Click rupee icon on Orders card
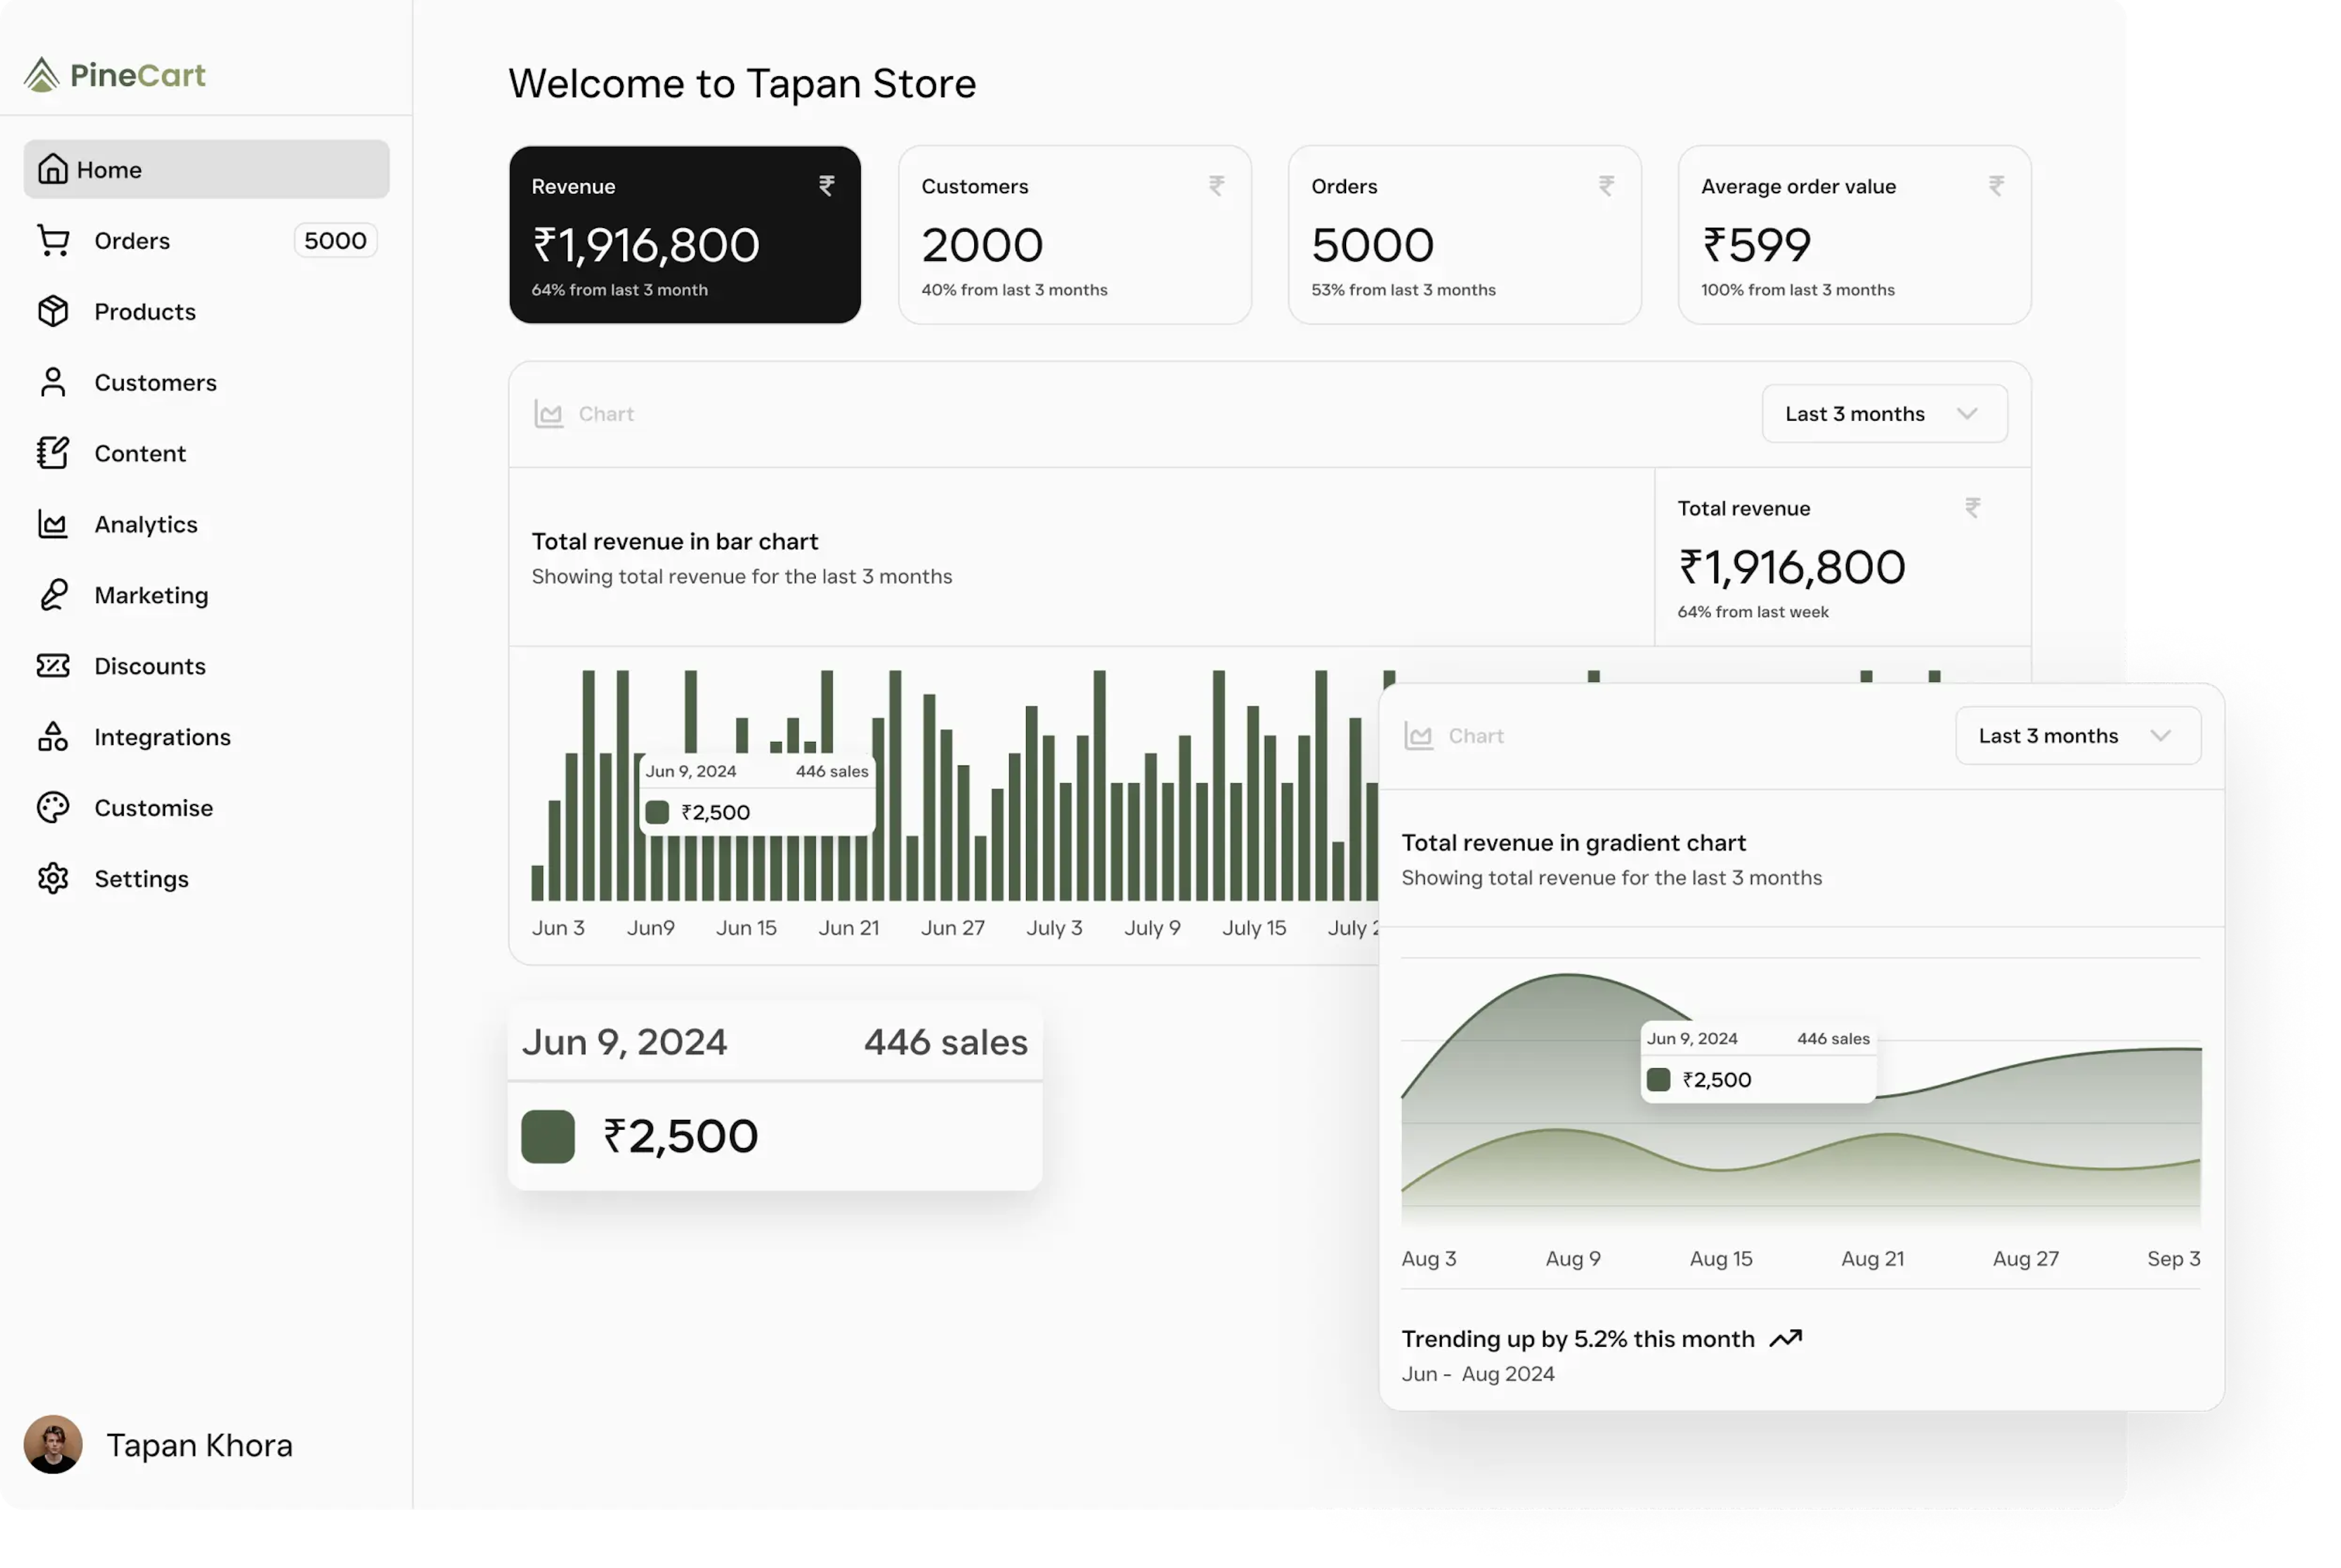The image size is (2341, 1568). click(x=1607, y=186)
